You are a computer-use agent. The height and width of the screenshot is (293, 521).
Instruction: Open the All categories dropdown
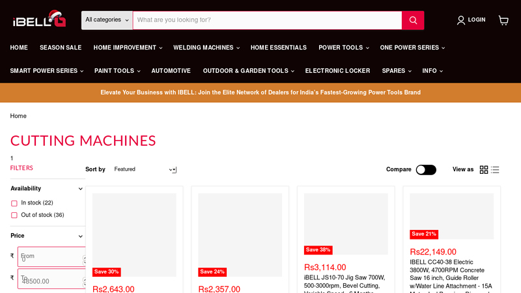pyautogui.click(x=107, y=20)
